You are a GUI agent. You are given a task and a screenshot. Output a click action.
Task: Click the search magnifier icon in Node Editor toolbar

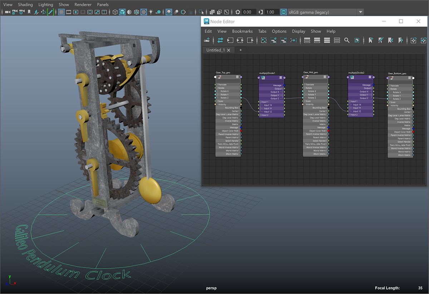(x=347, y=40)
